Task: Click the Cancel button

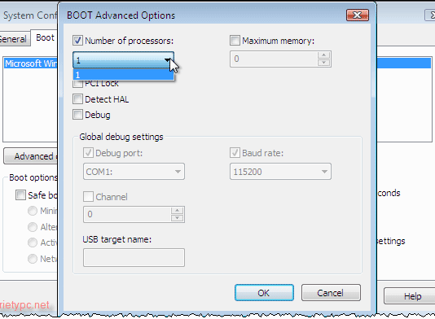Action: [x=331, y=293]
